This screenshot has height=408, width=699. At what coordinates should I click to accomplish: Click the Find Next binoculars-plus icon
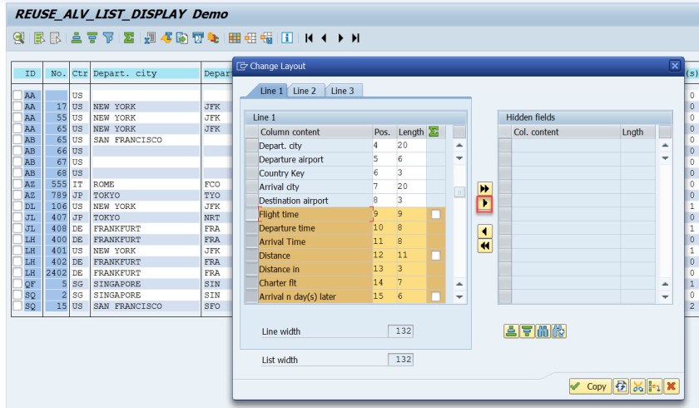click(558, 331)
